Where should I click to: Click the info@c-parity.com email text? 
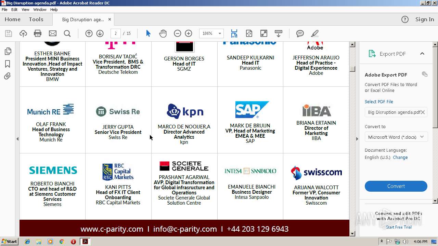[x=185, y=229]
